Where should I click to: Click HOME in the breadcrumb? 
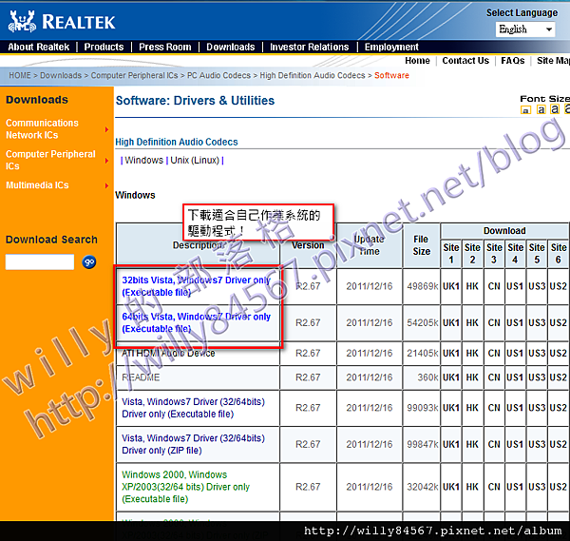tap(20, 75)
